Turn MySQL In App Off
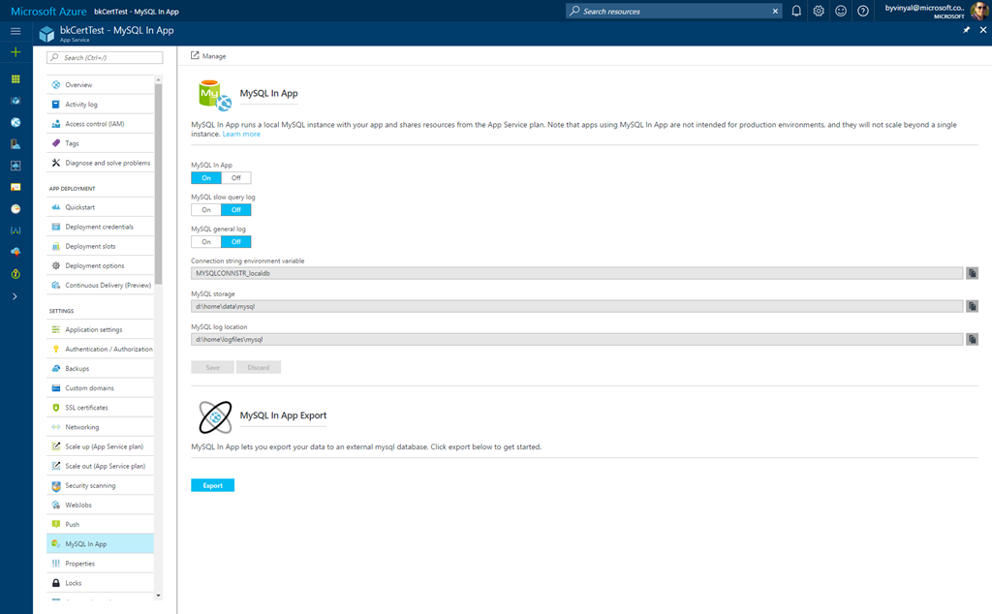 [x=235, y=178]
